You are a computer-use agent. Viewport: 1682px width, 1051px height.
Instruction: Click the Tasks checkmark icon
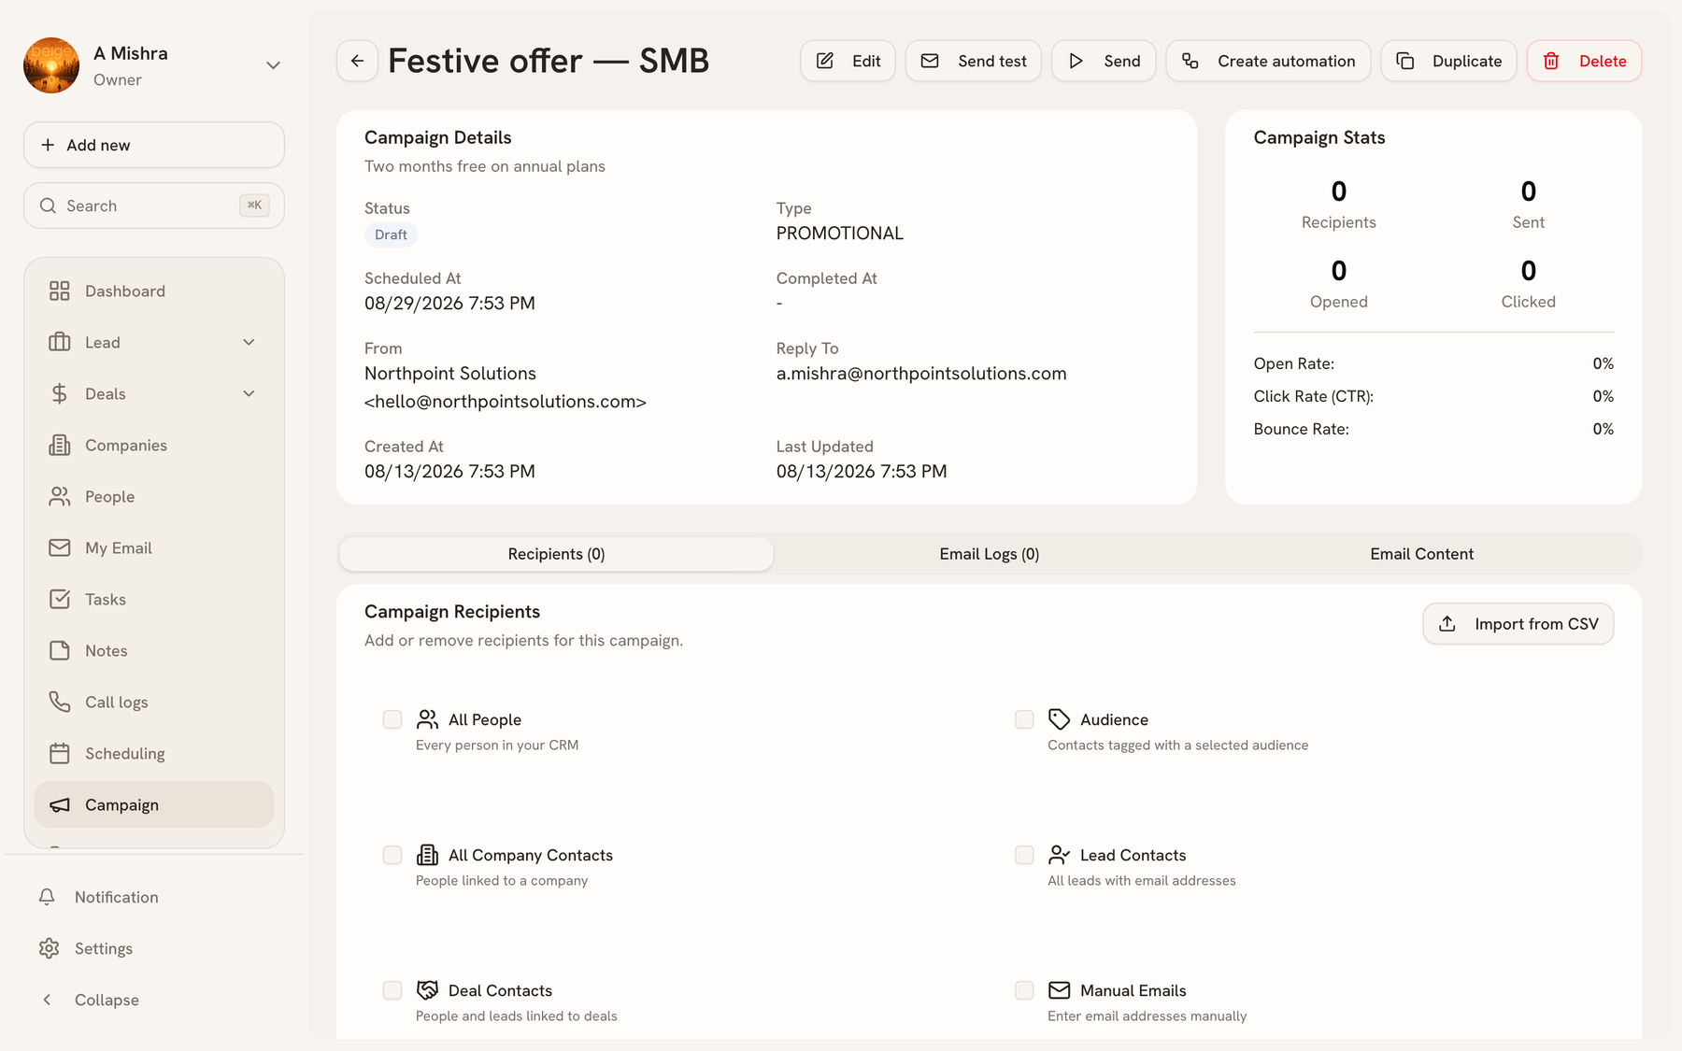point(60,599)
